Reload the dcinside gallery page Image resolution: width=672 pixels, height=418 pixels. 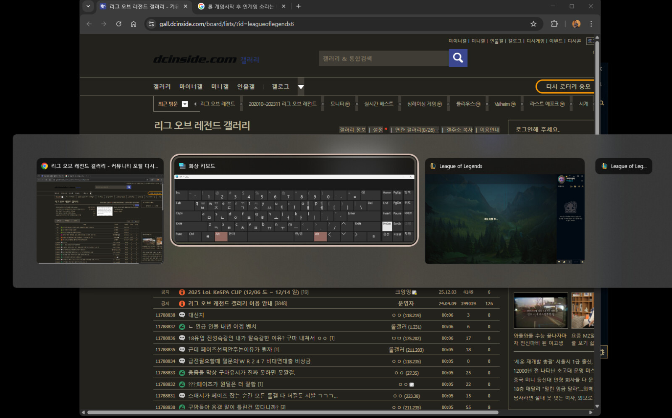119,24
